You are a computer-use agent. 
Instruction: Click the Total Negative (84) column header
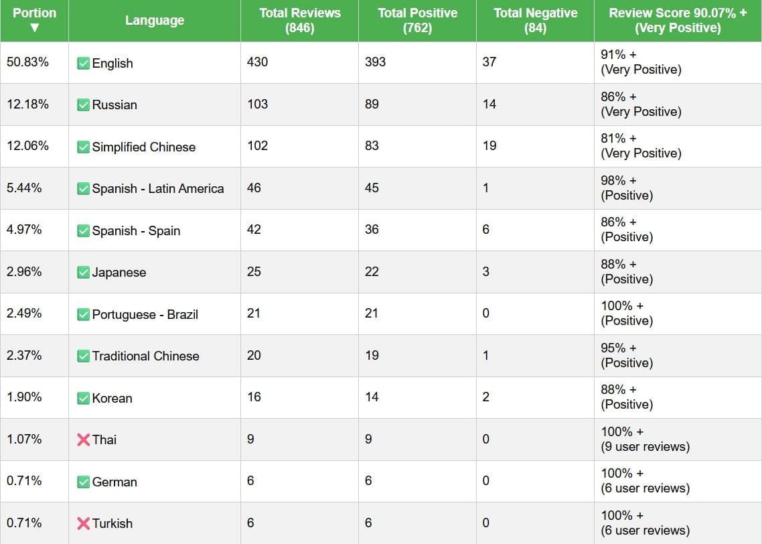click(x=535, y=20)
